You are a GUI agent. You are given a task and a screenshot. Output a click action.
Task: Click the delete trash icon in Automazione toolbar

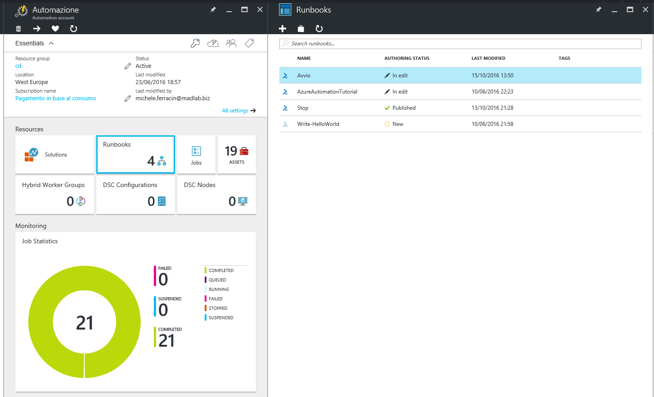tap(18, 29)
